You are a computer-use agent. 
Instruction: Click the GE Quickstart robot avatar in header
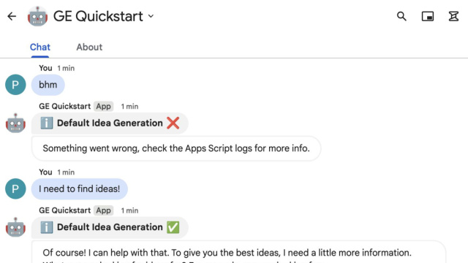37,16
